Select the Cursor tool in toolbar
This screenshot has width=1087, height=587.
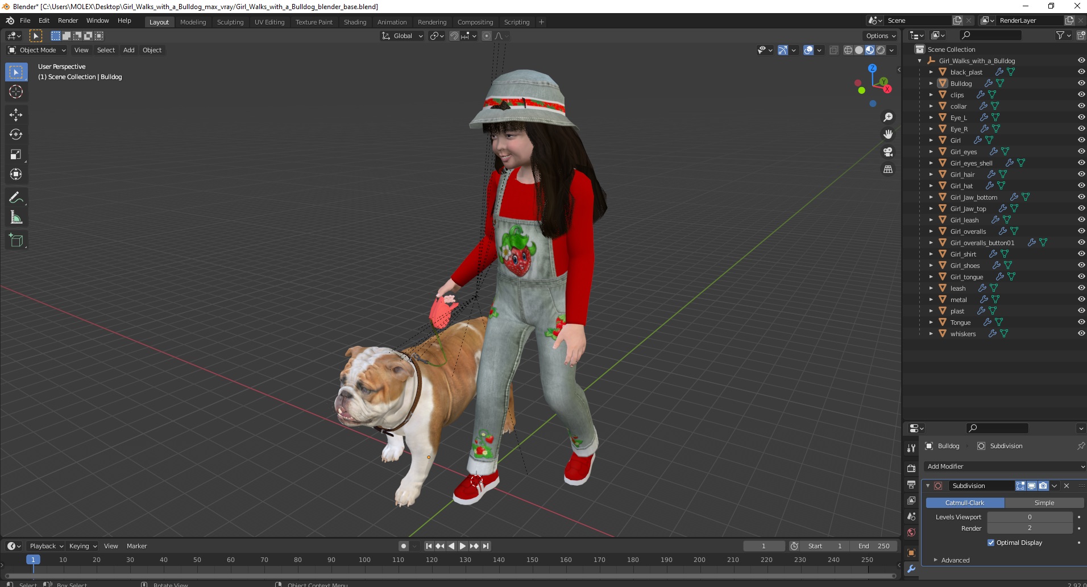click(x=16, y=92)
